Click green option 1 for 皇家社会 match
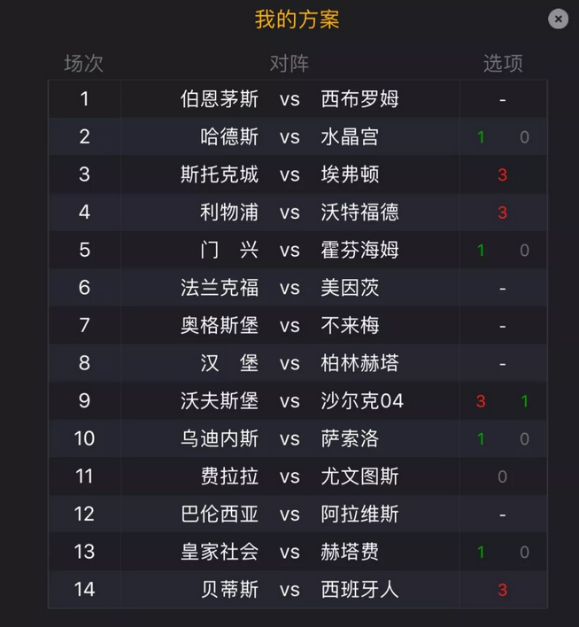Image resolution: width=579 pixels, height=627 pixels. (481, 553)
